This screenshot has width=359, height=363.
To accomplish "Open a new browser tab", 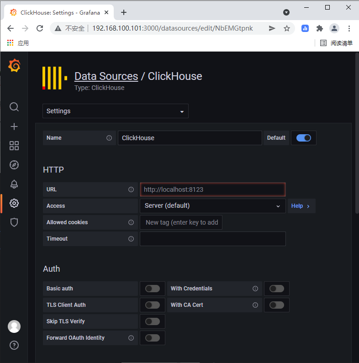I will (x=124, y=12).
